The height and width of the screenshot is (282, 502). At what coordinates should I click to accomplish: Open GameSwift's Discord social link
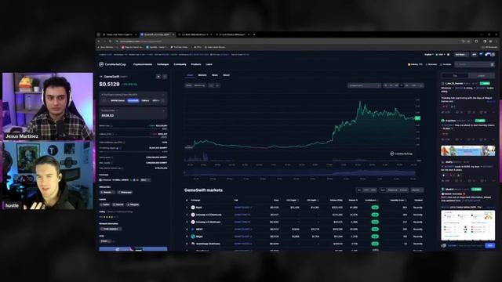tap(118, 204)
